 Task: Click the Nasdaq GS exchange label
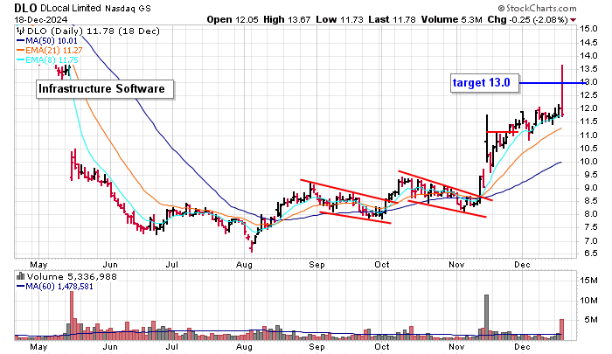click(x=128, y=8)
